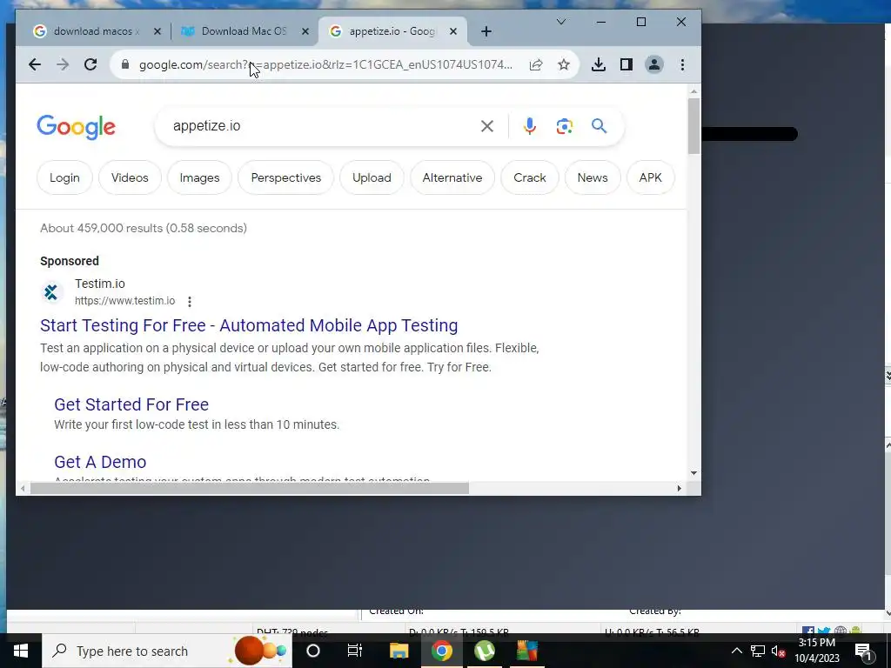The height and width of the screenshot is (668, 891).
Task: Open the taskbar clock showing 3:15 PM
Action: (x=816, y=651)
